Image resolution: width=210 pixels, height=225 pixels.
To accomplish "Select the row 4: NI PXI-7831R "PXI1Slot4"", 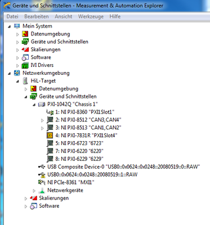I will click(86, 136).
